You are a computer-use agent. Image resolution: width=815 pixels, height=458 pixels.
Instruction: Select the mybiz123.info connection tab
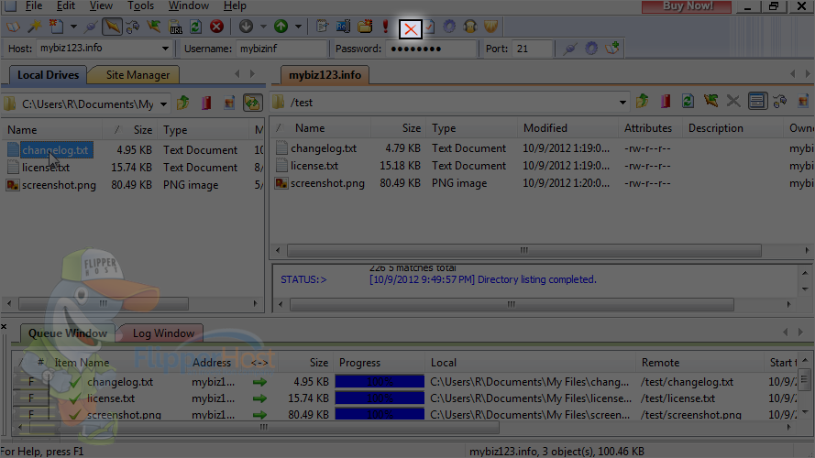click(325, 75)
